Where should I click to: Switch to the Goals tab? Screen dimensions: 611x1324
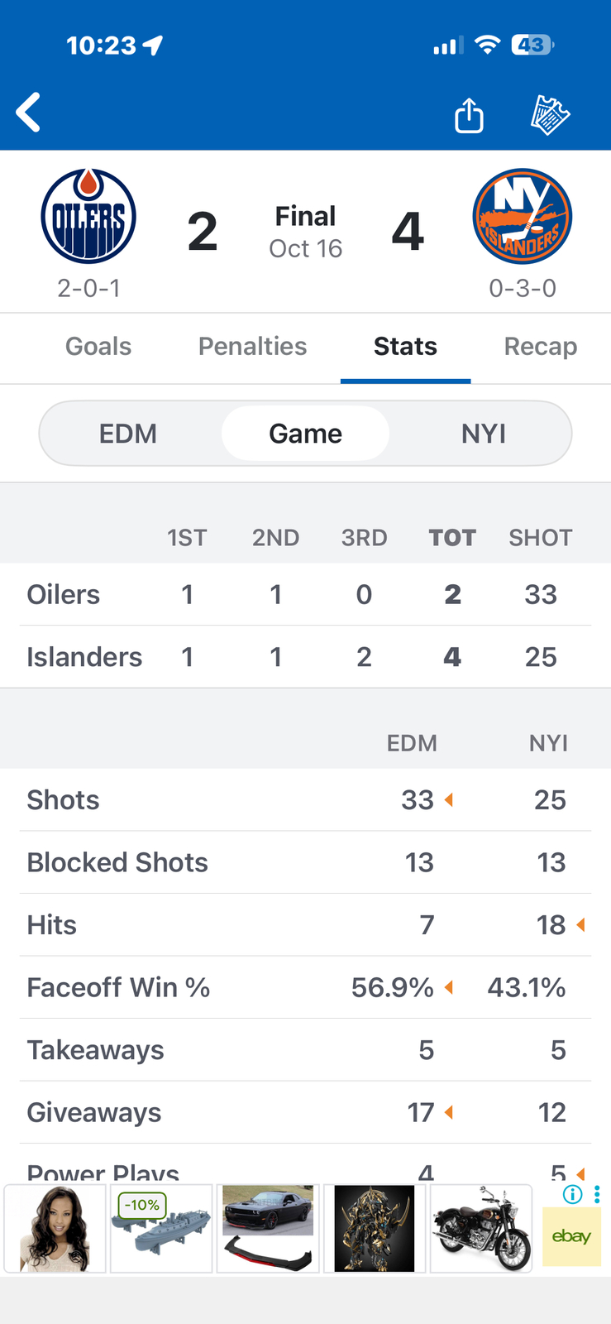(98, 346)
